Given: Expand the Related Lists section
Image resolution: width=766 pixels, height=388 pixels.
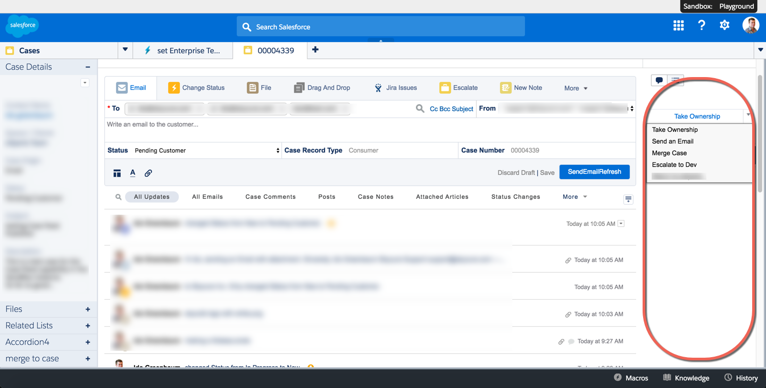Looking at the screenshot, I should (88, 326).
